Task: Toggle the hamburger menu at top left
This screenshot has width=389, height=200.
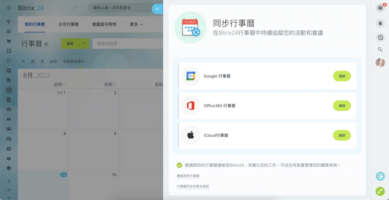Action: pos(9,8)
